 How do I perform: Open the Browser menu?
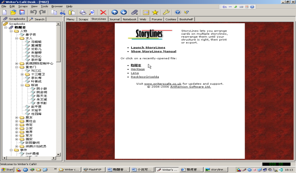click(x=57, y=6)
